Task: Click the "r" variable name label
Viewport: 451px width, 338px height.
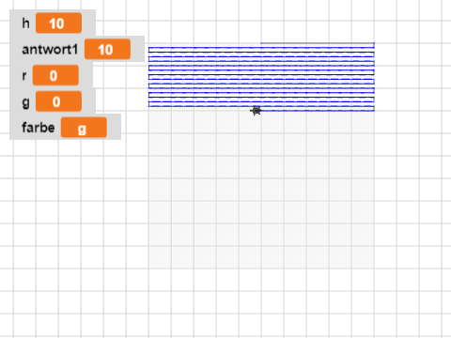Action: (24, 76)
